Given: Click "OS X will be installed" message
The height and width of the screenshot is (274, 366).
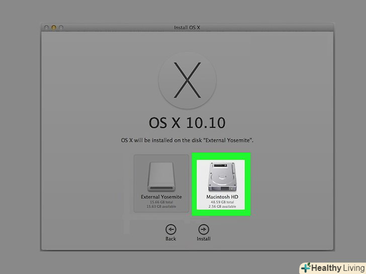Looking at the screenshot, I should click(187, 141).
